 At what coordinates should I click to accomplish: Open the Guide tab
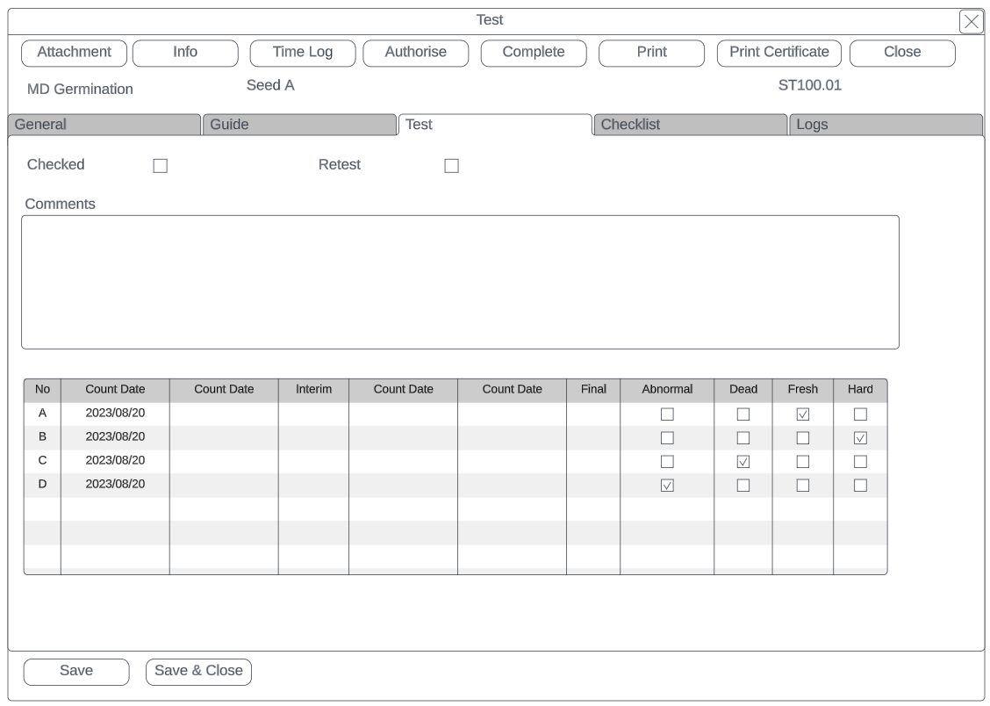pos(299,125)
